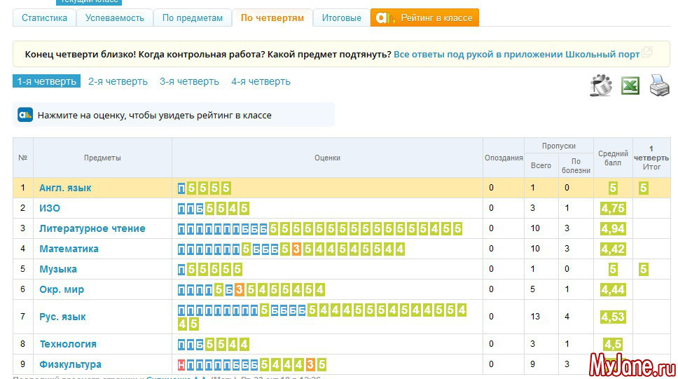The height and width of the screenshot is (379, 678).
Task: Select the Итоговые tab
Action: pos(341,18)
